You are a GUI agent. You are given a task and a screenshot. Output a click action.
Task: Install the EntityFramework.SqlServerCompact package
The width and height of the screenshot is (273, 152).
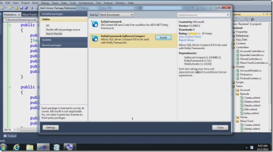[163, 38]
